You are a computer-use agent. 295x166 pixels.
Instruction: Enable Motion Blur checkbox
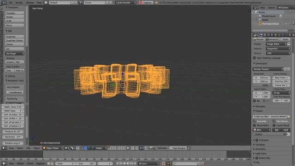[x=257, y=158]
